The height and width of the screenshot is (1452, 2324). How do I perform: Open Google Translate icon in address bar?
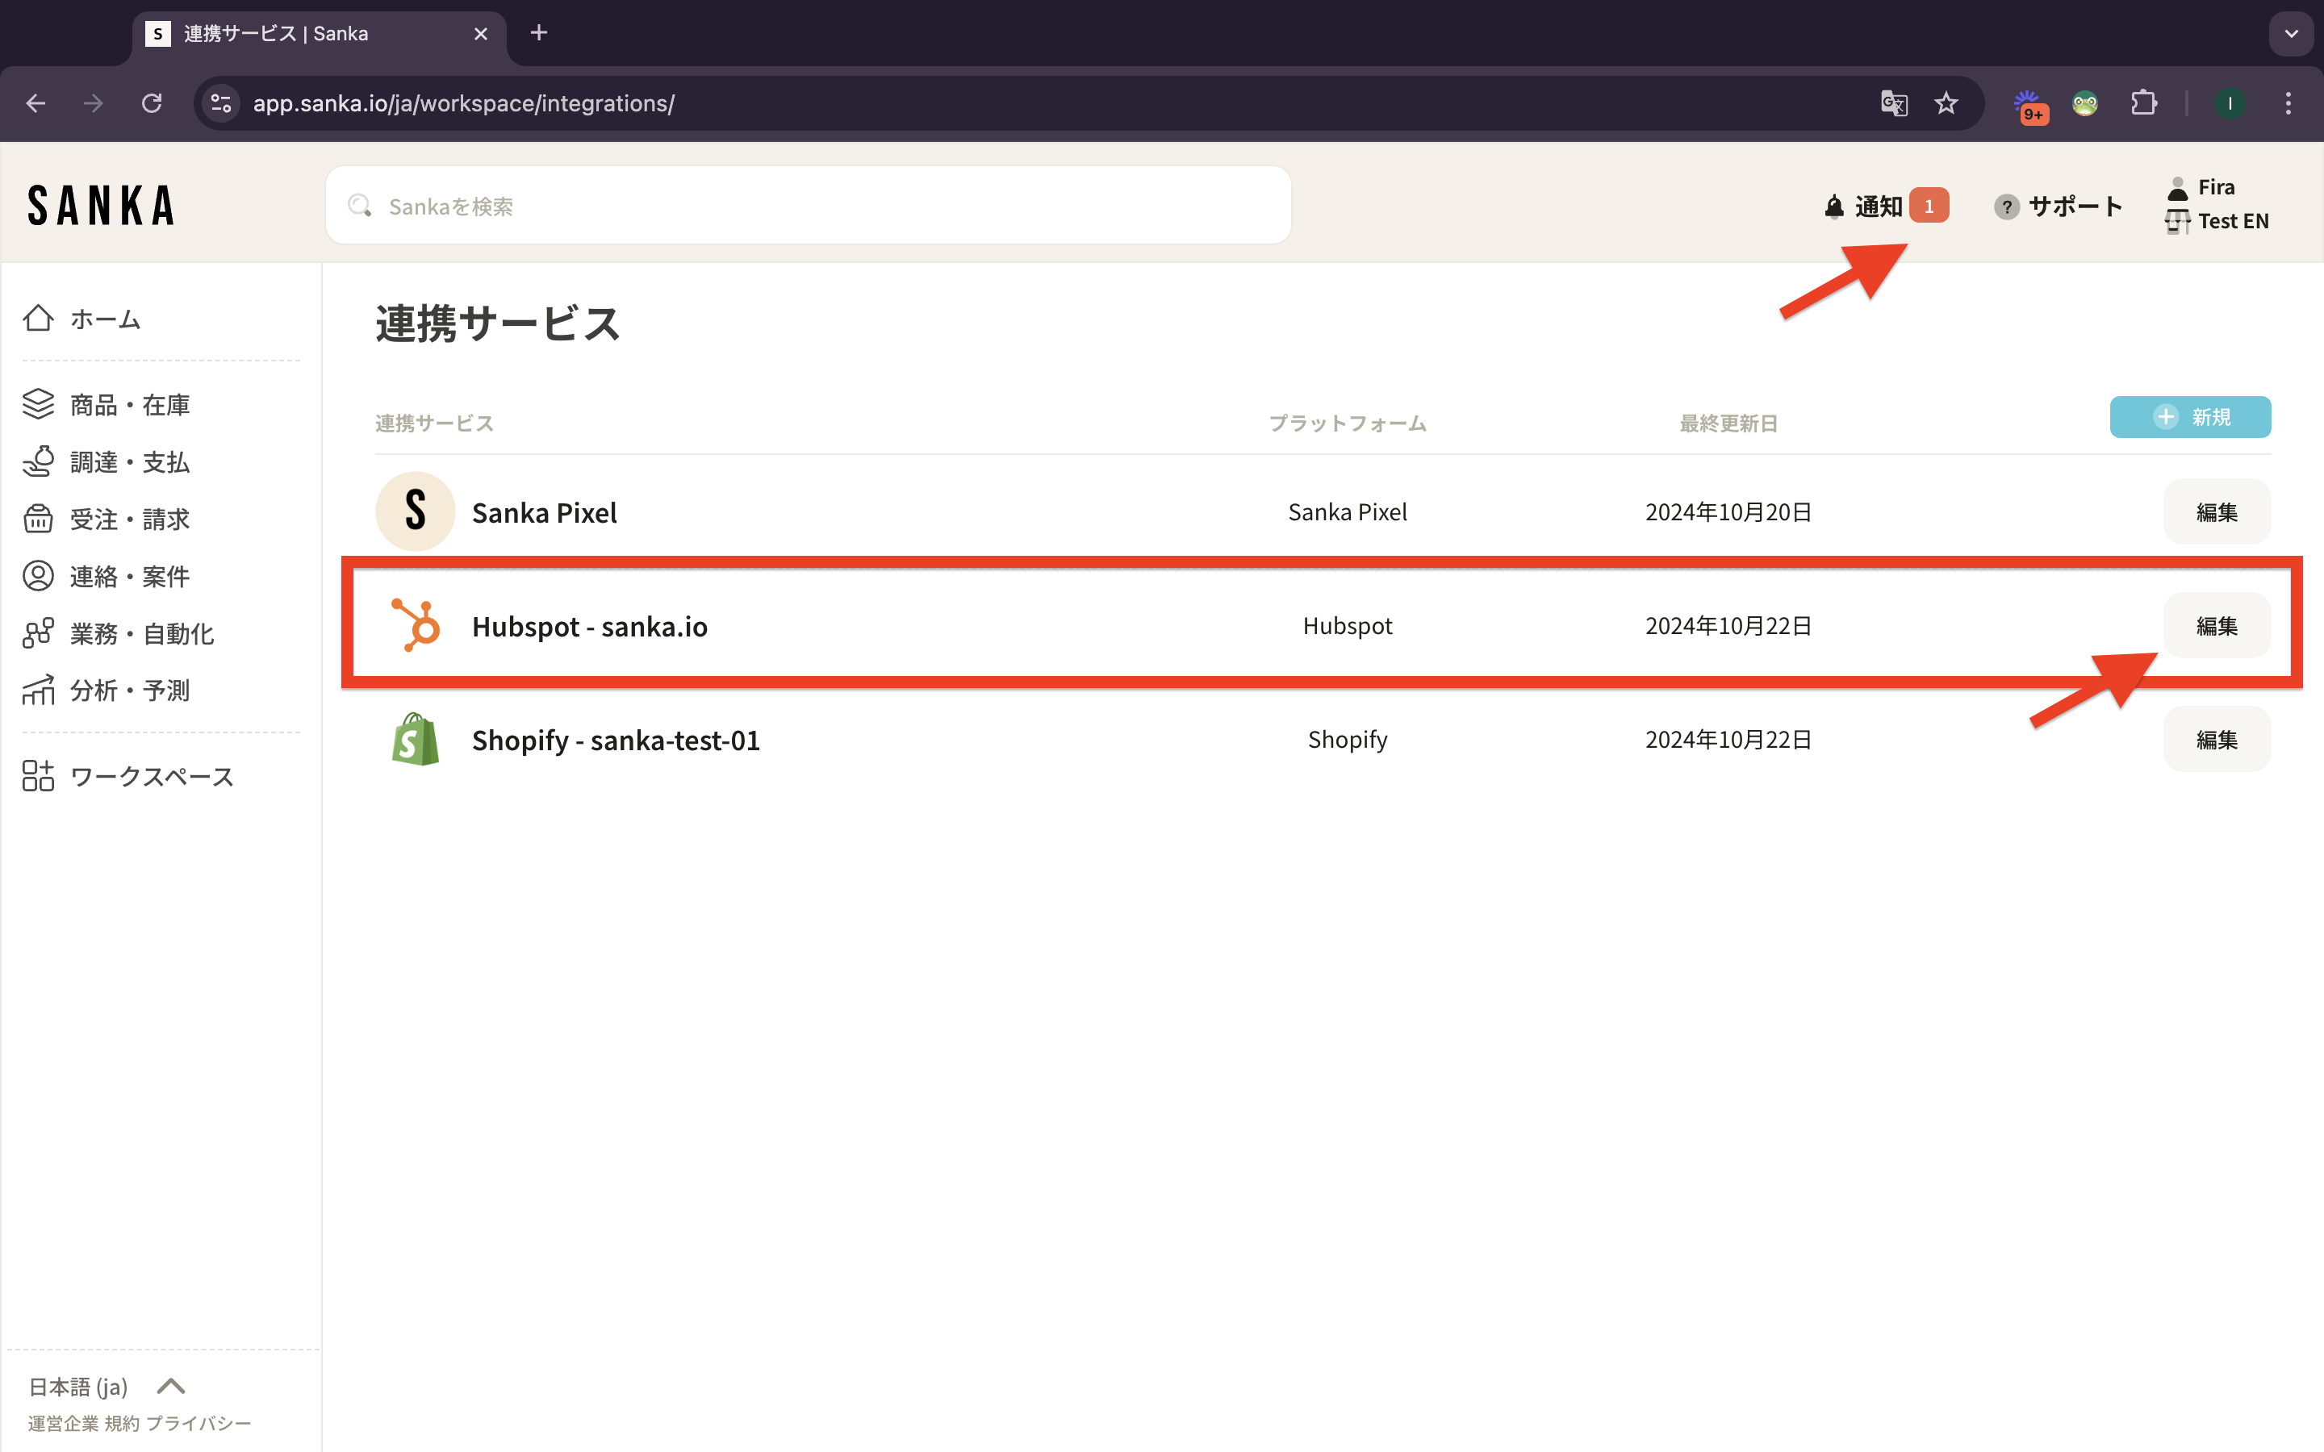(x=1893, y=102)
